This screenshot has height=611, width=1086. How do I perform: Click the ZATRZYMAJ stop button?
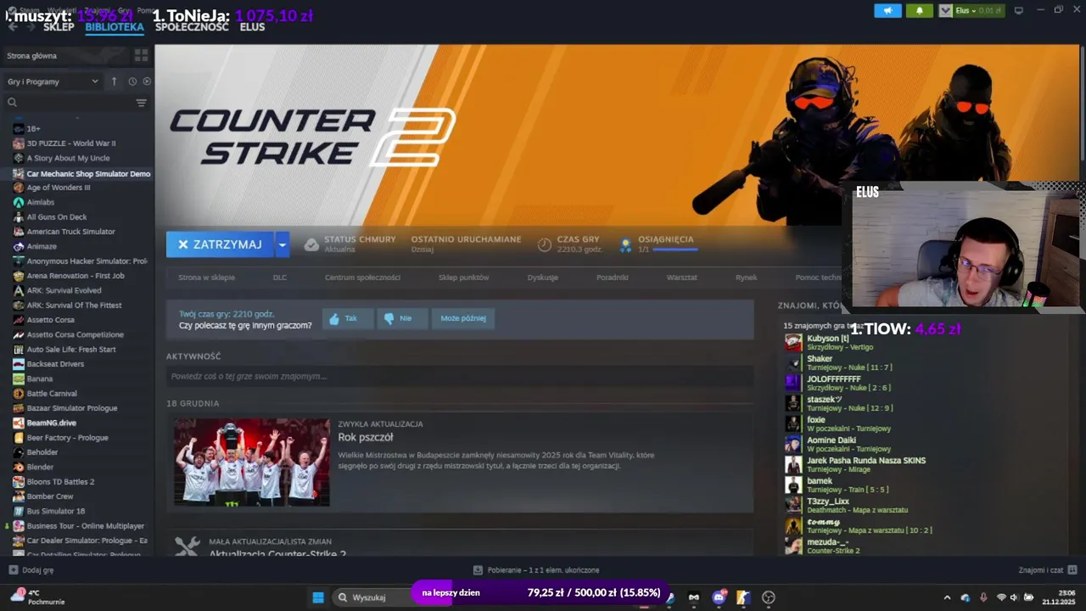pos(220,244)
